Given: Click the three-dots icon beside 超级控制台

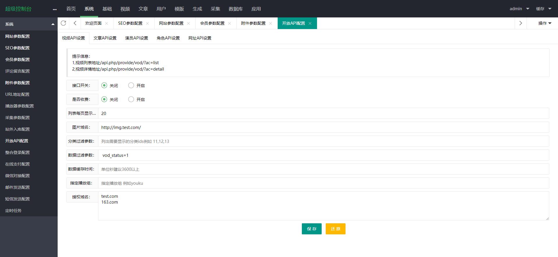Looking at the screenshot, I should (x=55, y=9).
